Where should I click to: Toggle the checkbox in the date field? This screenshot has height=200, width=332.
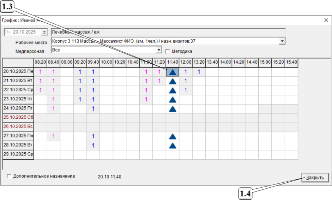(8, 32)
